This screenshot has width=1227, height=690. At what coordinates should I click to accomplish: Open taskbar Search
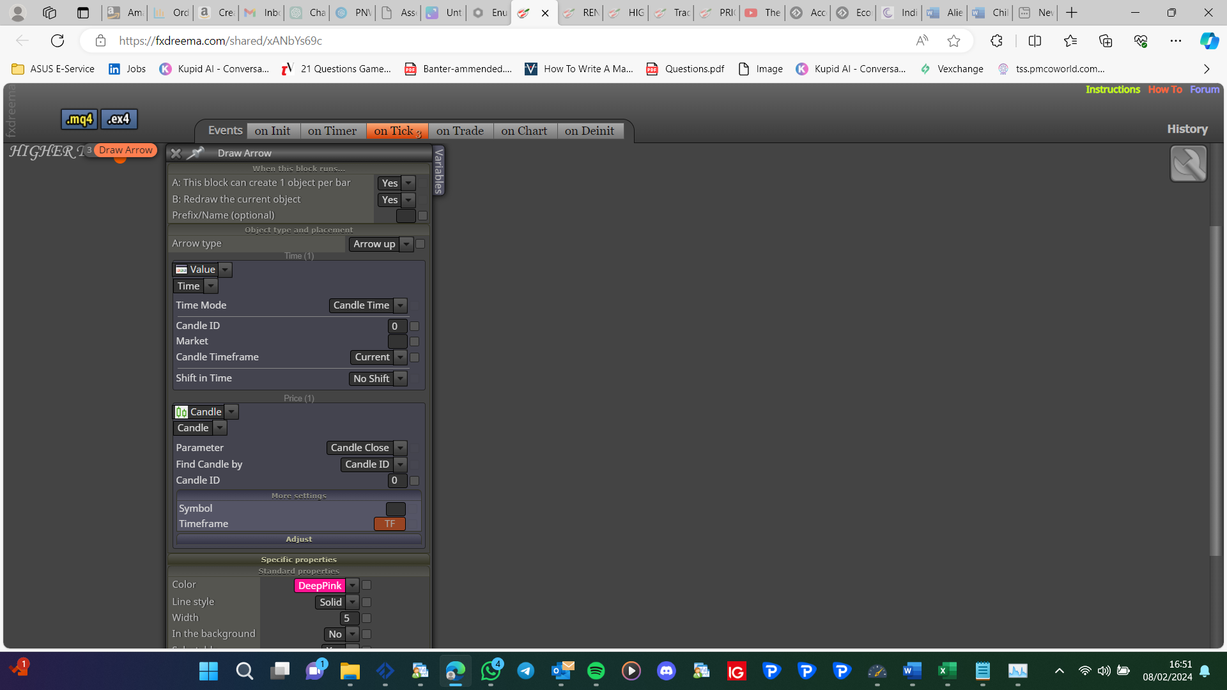pos(244,671)
